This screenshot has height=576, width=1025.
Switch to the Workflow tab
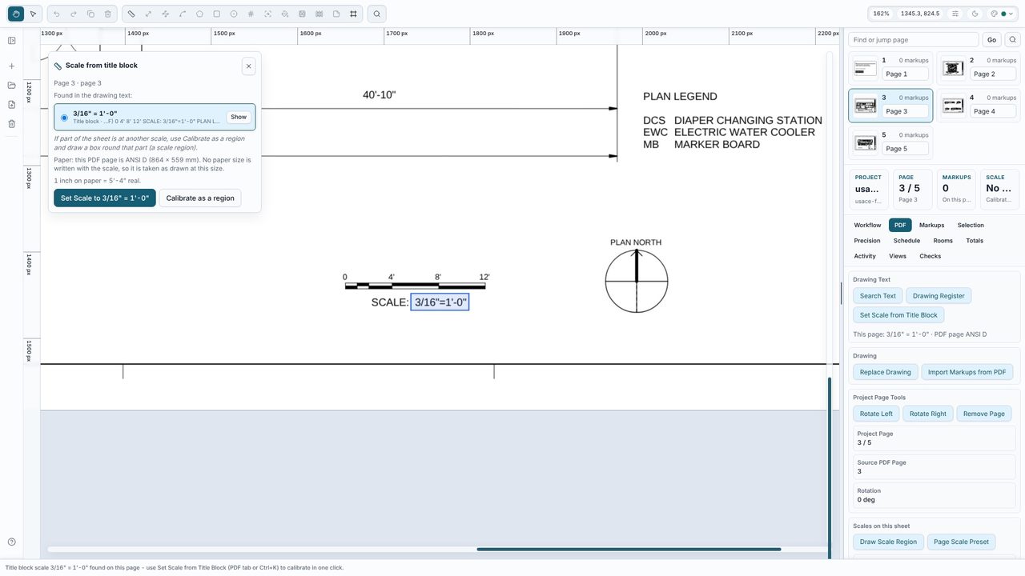click(x=867, y=226)
